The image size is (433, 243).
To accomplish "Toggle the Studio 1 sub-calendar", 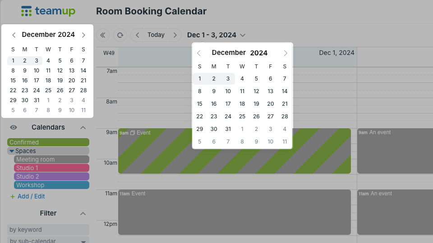I will 51,168.
